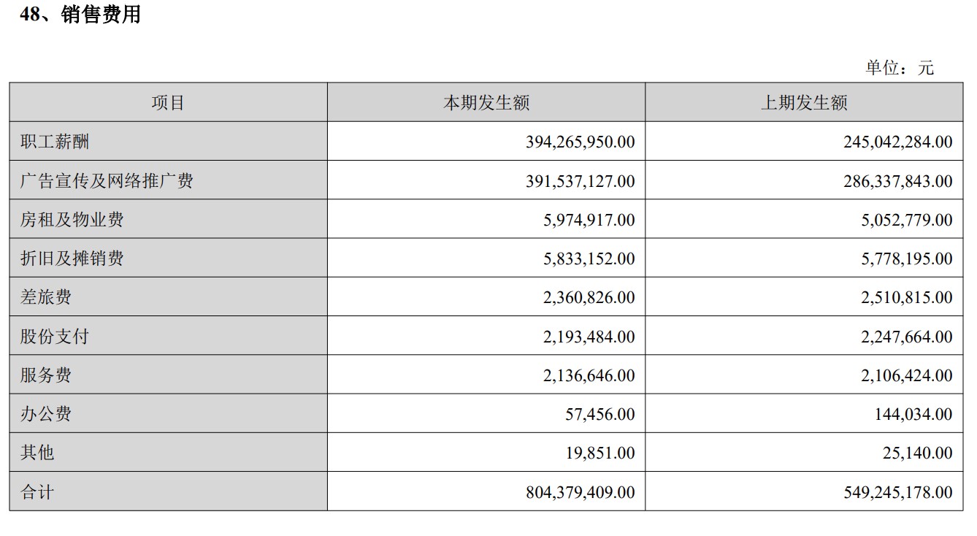Click the current total 804,379,409.00
This screenshot has width=977, height=536.
(580, 492)
